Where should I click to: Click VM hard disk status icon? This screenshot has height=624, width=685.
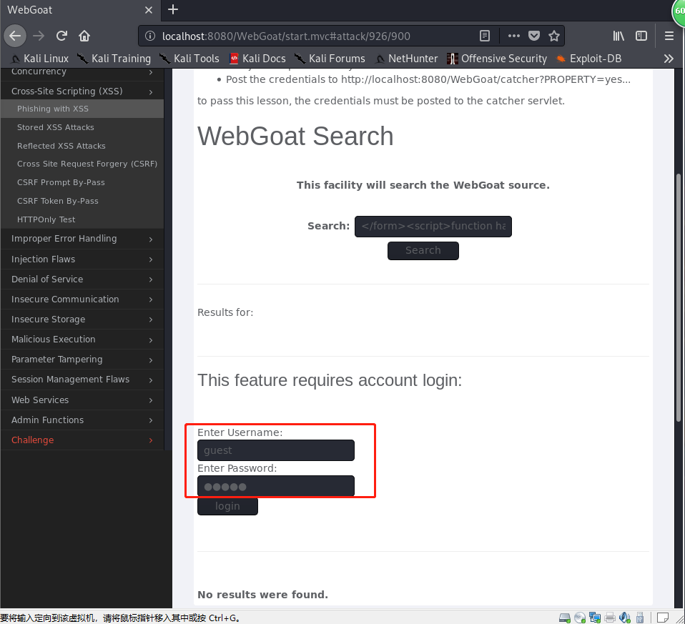(x=564, y=618)
